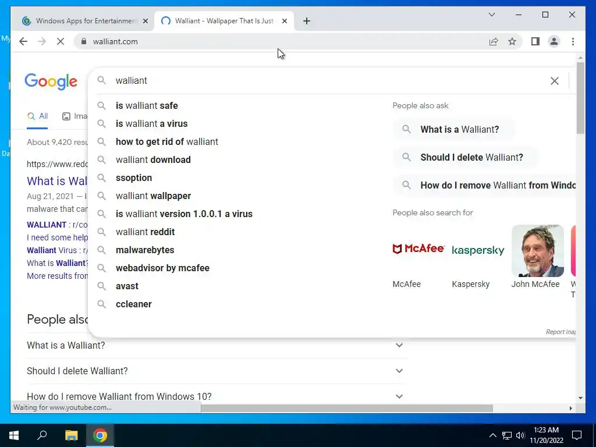Open the notification center icon

(x=577, y=435)
